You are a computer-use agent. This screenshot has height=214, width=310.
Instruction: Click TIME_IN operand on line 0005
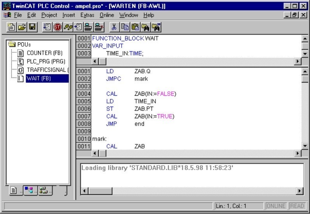click(x=145, y=101)
